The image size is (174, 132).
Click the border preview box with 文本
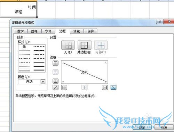85,72
